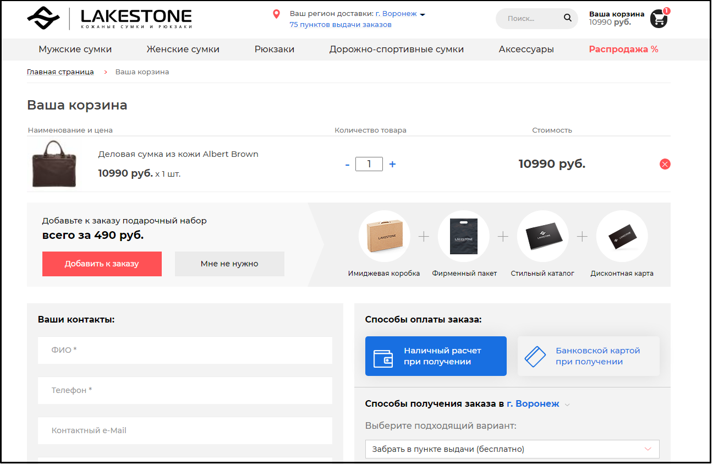Click the Albert Brown bag thumbnail
This screenshot has width=713, height=464.
(54, 164)
